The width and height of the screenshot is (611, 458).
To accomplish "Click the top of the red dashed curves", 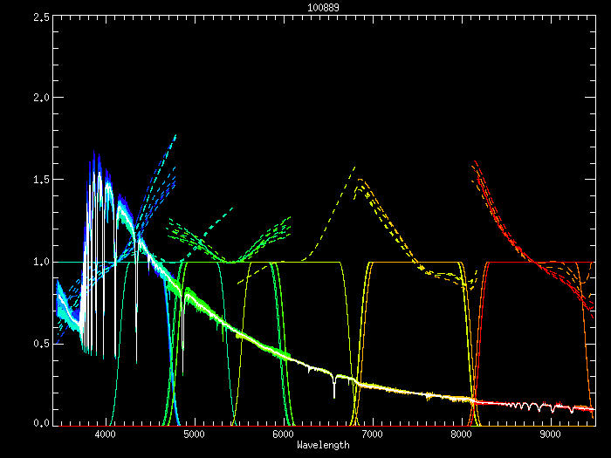I will tap(473, 162).
